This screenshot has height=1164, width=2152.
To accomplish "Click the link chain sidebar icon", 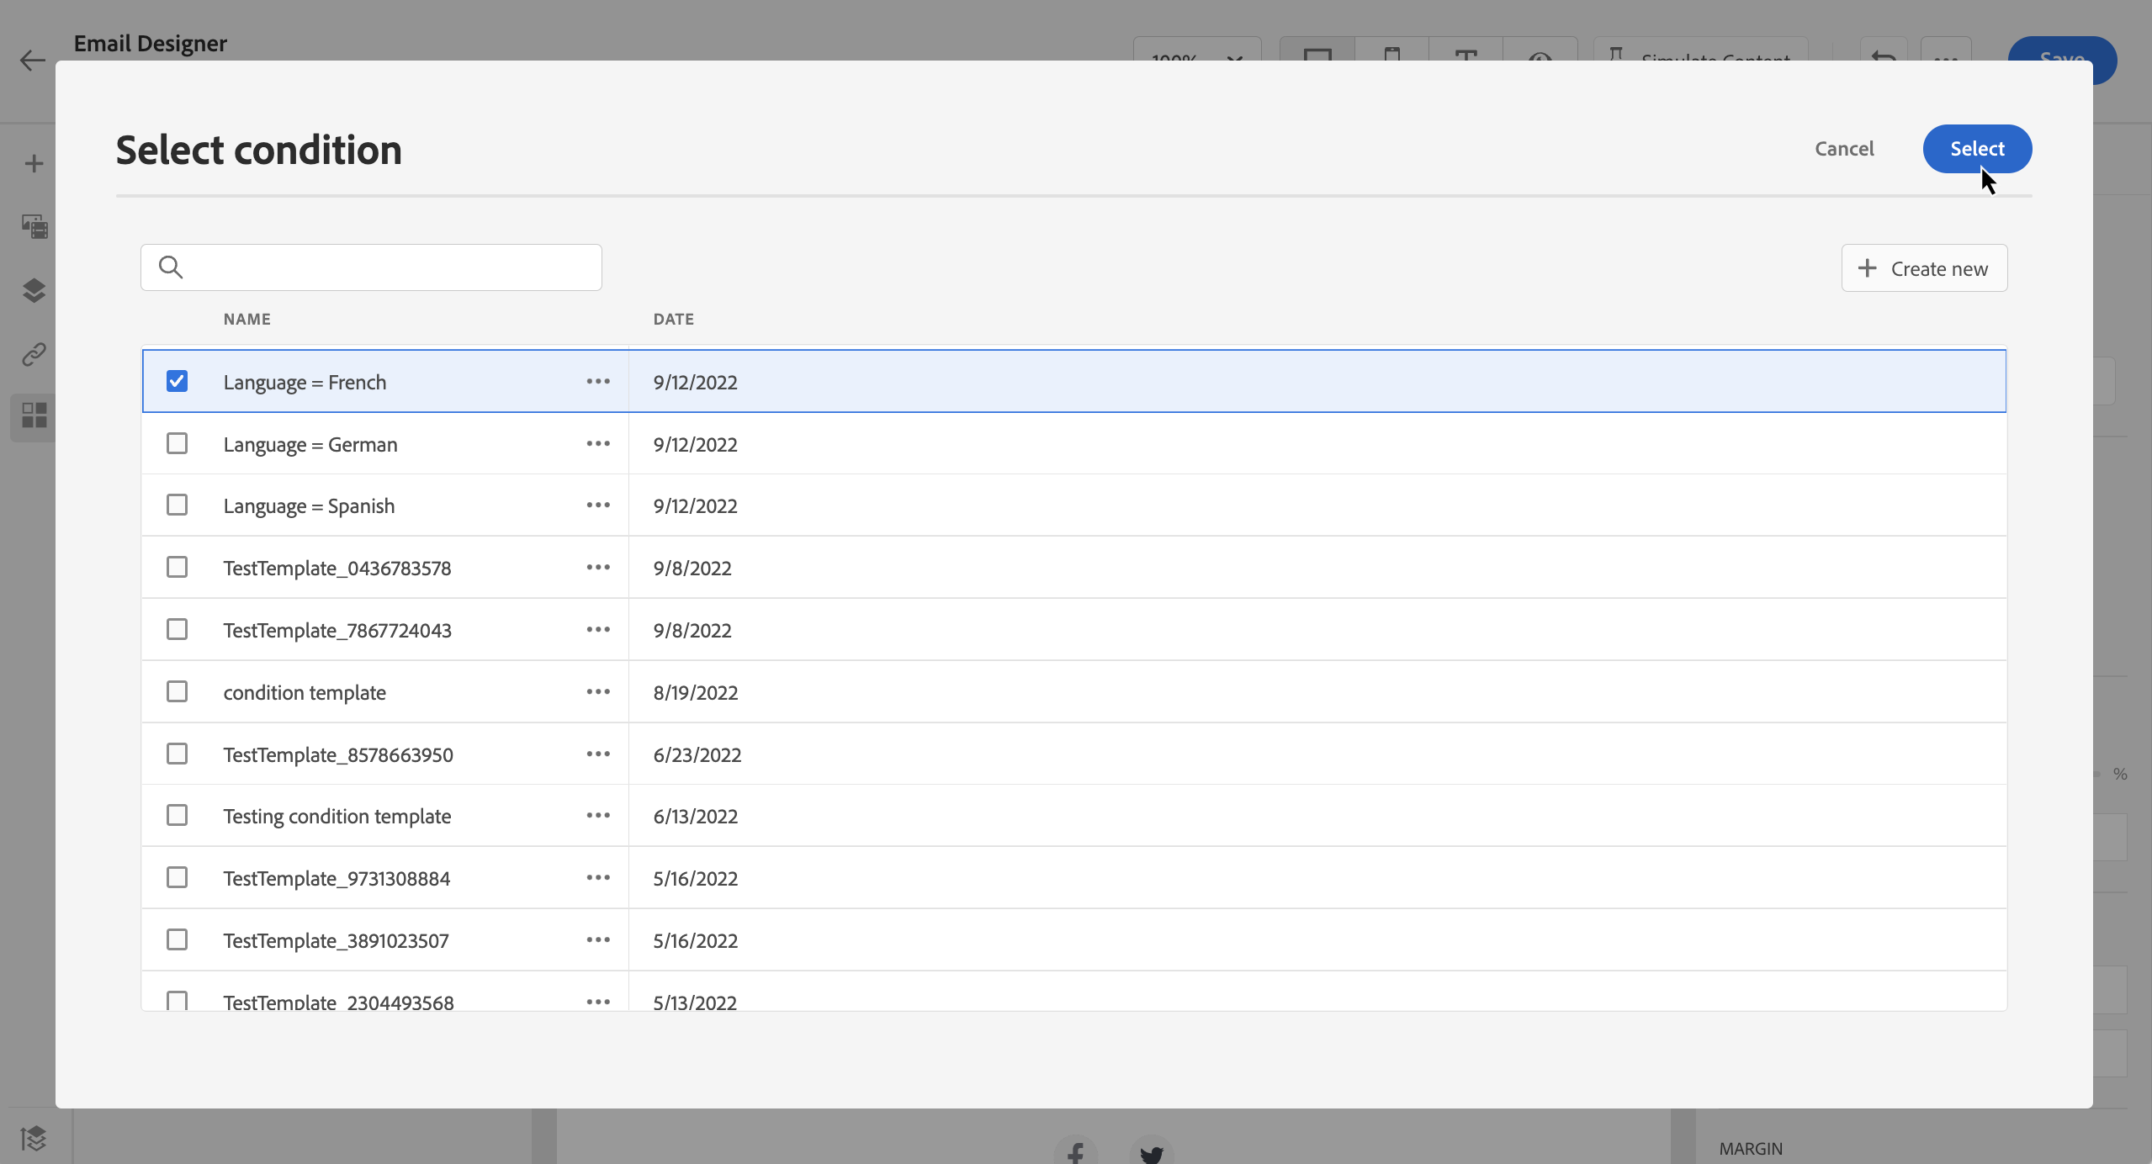I will click(x=34, y=354).
